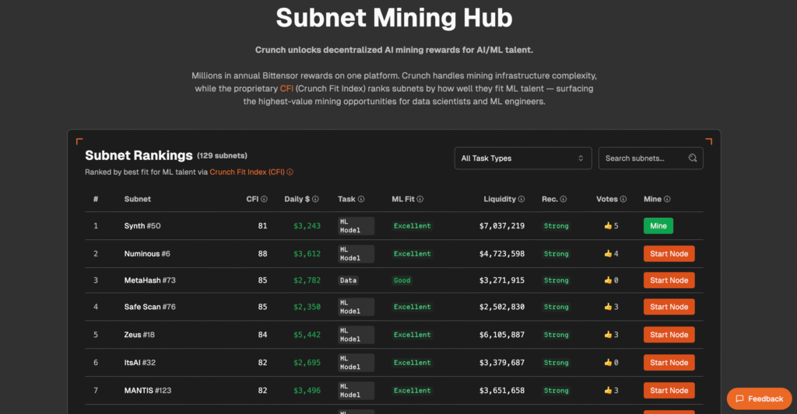Click the orange CFI link in description
Screen dimensions: 797x414
(287, 89)
